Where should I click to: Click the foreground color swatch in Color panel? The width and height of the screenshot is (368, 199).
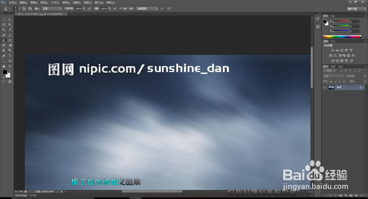coord(325,22)
